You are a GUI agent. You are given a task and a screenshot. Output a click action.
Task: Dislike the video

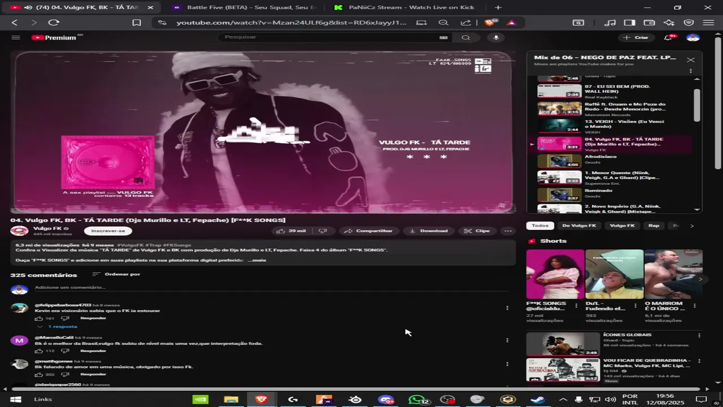coord(323,231)
